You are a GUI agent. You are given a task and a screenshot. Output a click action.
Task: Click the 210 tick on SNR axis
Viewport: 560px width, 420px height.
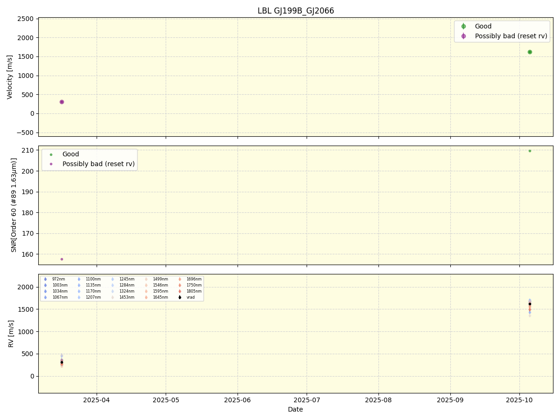29,150
